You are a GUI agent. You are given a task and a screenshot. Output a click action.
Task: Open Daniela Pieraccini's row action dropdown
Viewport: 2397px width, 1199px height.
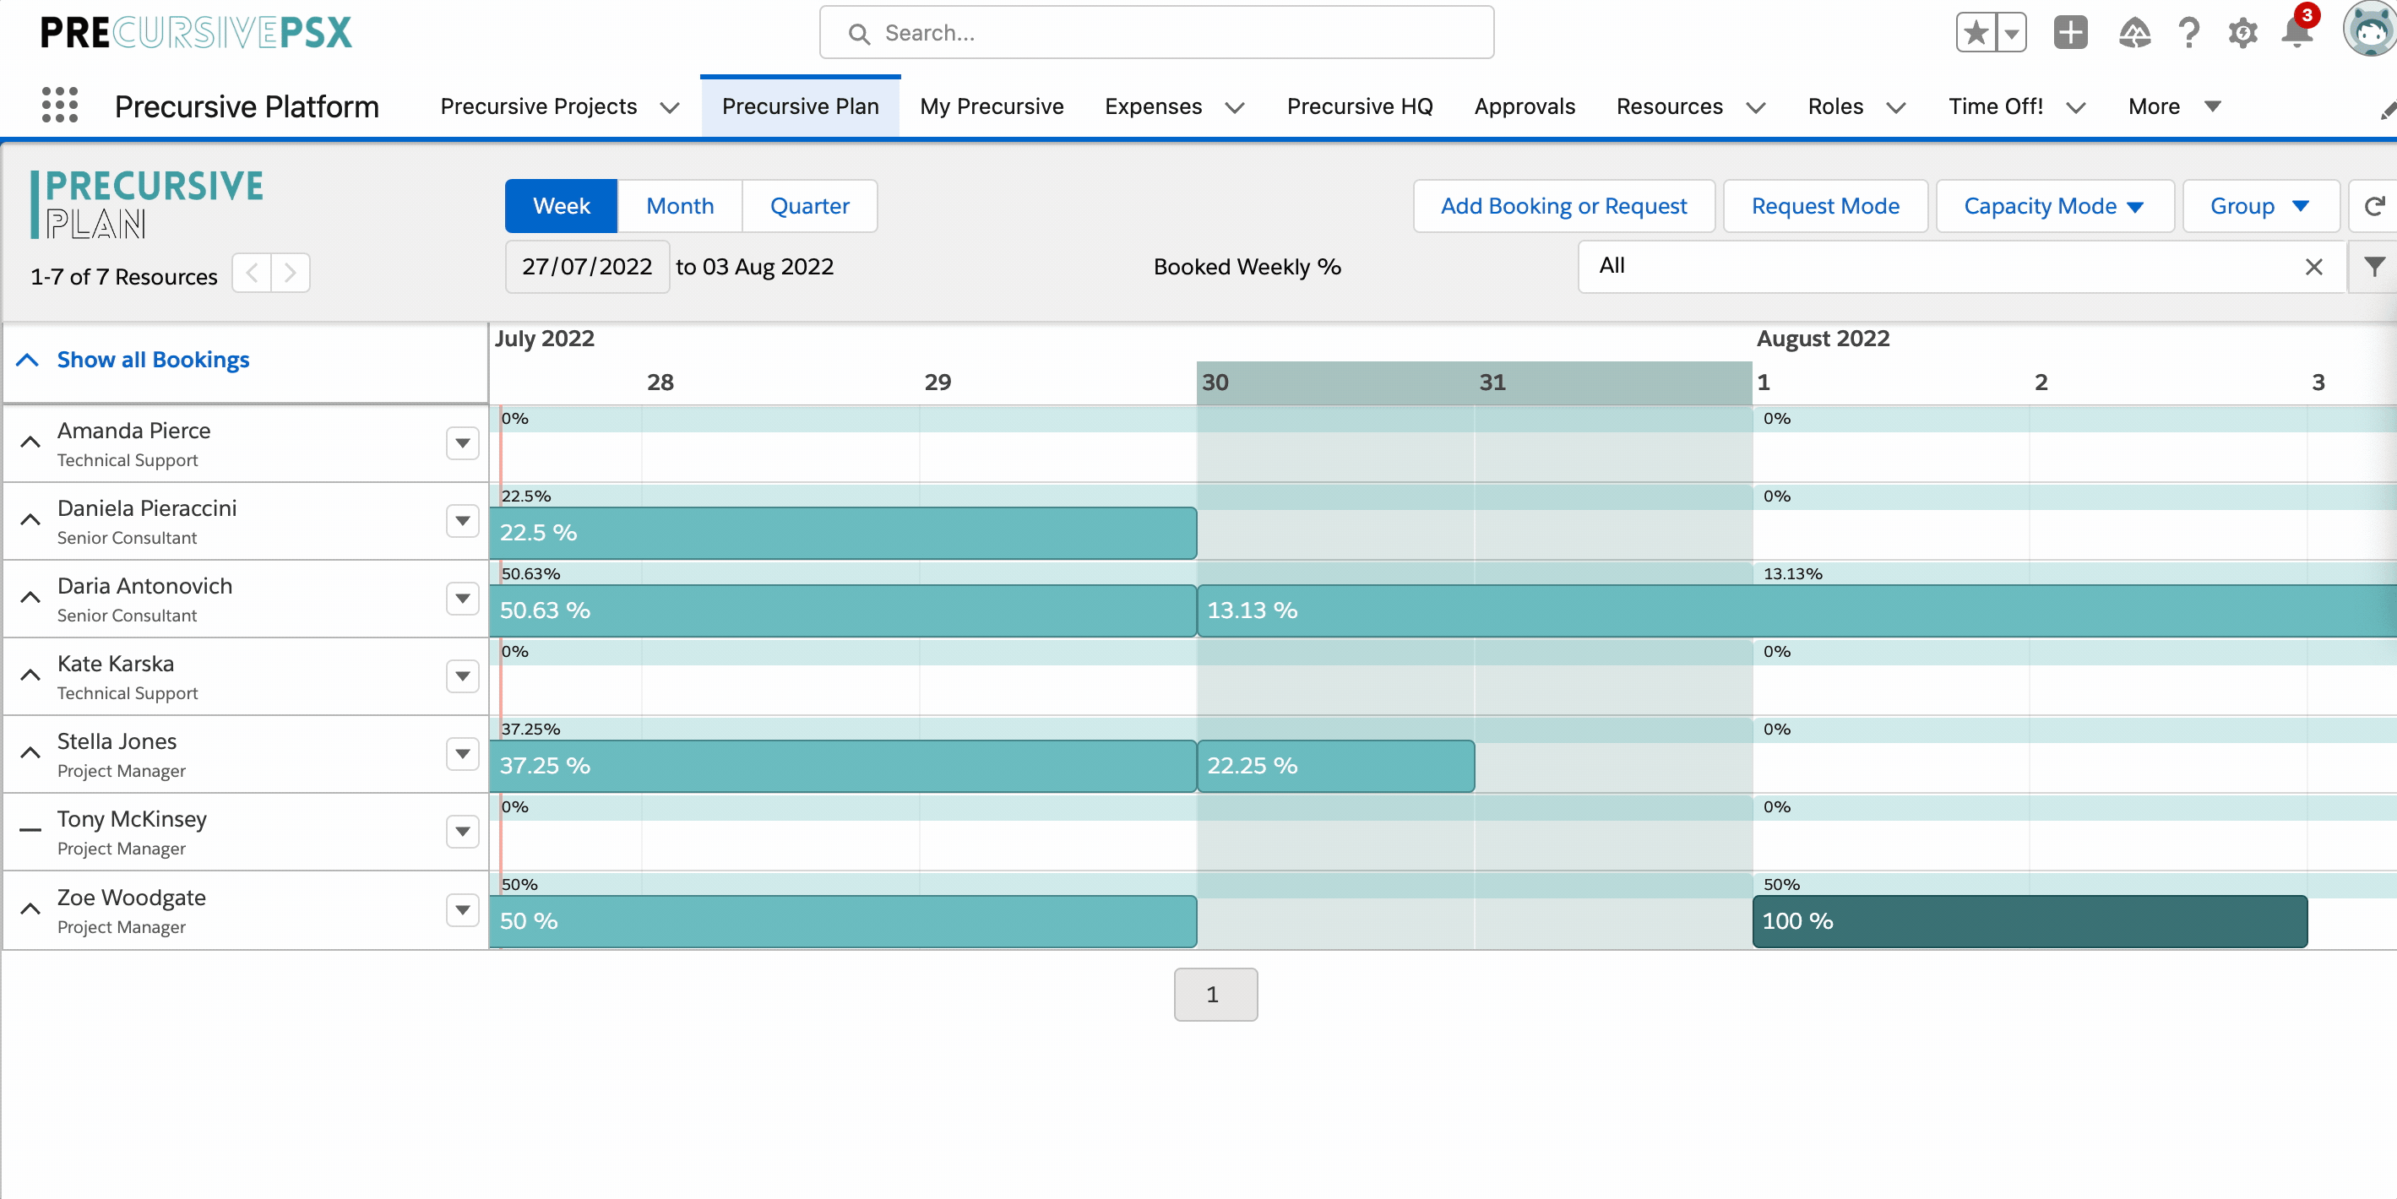[463, 520]
